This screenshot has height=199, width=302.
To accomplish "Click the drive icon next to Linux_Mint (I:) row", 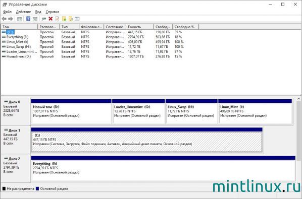I will [4, 42].
